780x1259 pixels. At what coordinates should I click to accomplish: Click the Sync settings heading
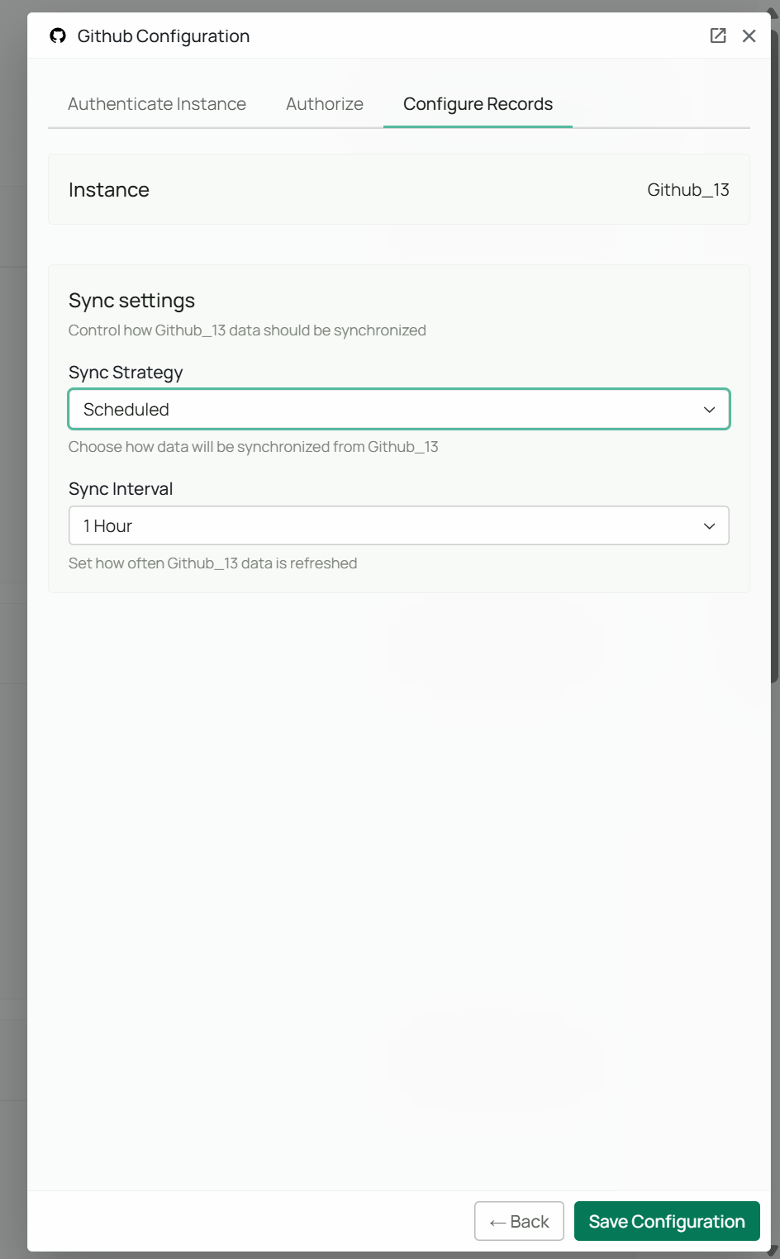tap(132, 301)
